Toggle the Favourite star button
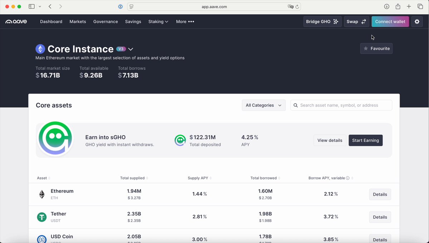Screen dimensions: 429x243 (376, 48)
